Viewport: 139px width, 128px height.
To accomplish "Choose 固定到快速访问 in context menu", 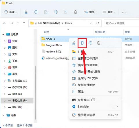I will tap(95, 65).
